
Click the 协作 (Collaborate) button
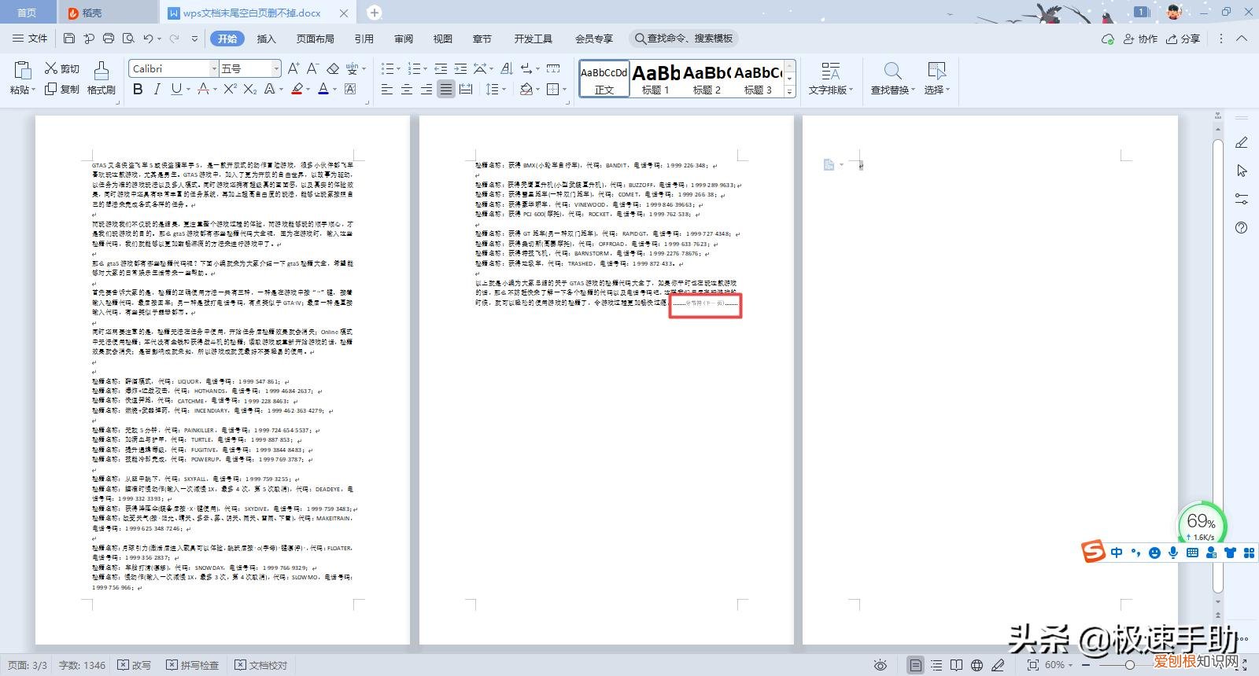click(x=1140, y=39)
